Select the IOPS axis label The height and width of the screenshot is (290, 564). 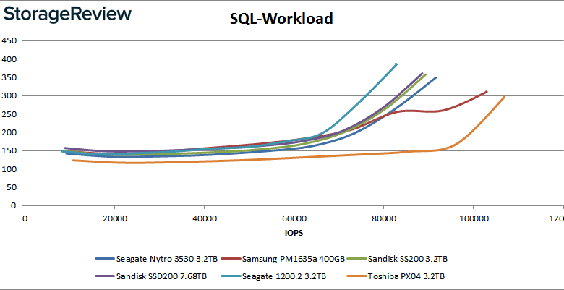pyautogui.click(x=294, y=233)
